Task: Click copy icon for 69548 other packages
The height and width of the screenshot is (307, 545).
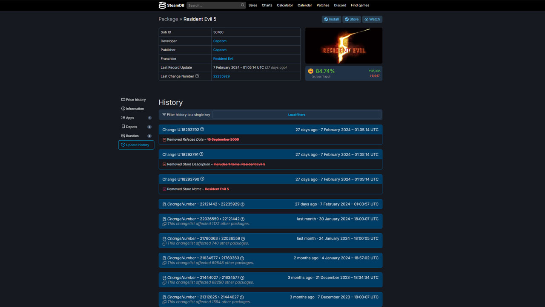Action: click(x=164, y=263)
